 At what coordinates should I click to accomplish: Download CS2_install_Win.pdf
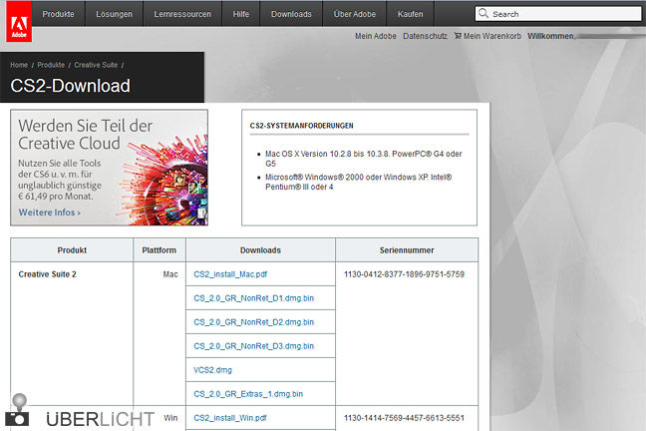[x=230, y=418]
